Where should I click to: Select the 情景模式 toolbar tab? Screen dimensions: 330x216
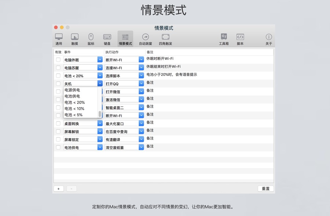coord(125,39)
